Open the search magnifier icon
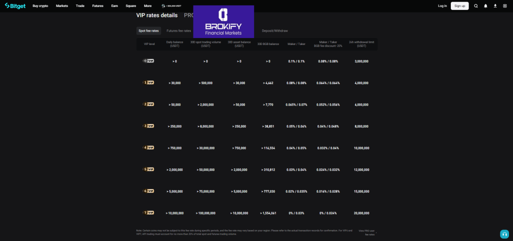Viewport: 513px width, 241px height. click(x=476, y=6)
